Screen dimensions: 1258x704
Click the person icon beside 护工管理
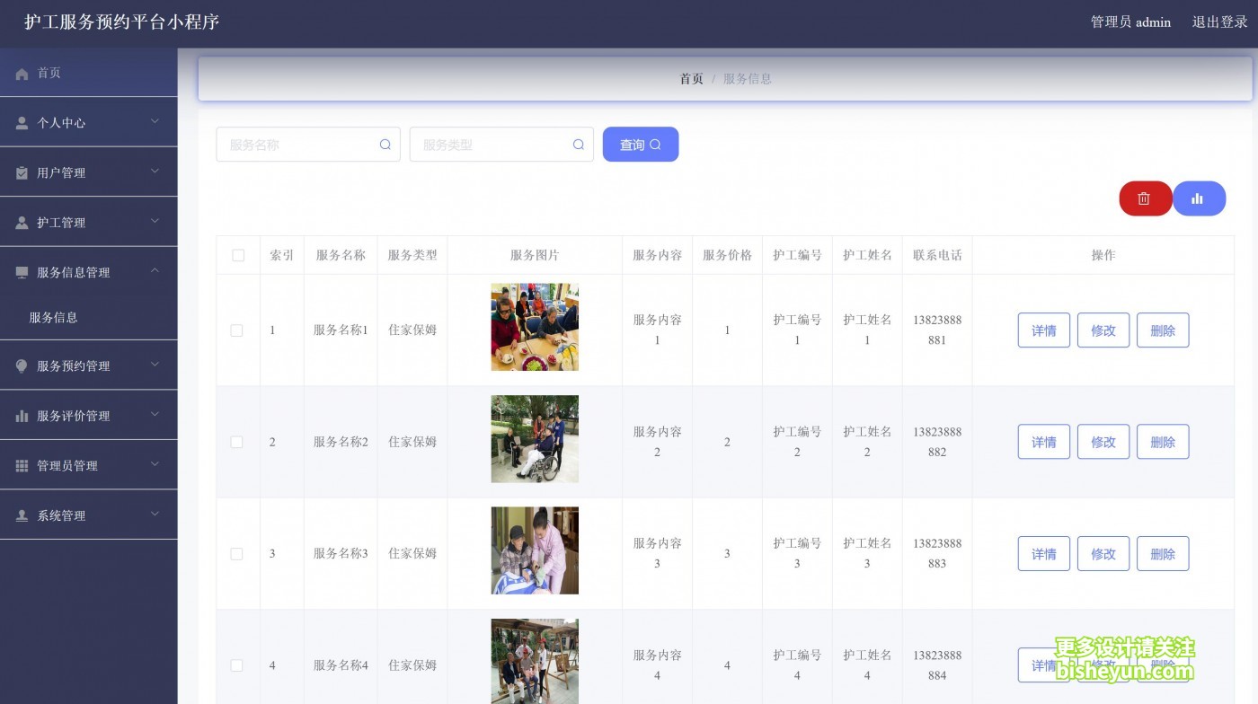point(22,223)
